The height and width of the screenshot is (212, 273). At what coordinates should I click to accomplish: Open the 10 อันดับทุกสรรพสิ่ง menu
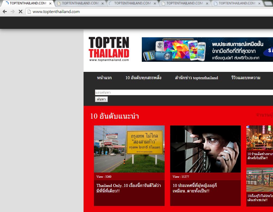pyautogui.click(x=143, y=78)
